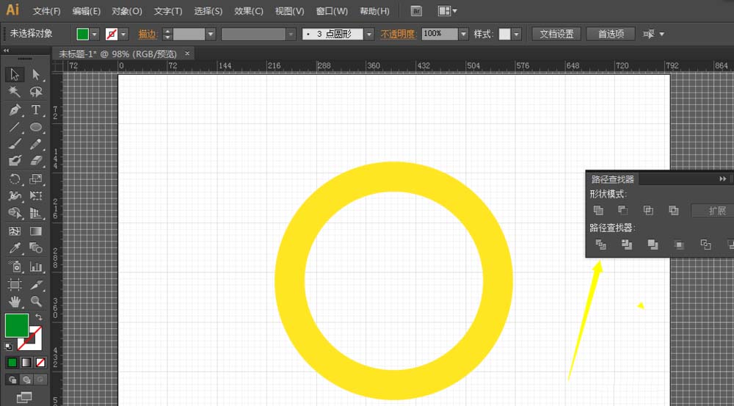Set the fill to None

[40, 362]
